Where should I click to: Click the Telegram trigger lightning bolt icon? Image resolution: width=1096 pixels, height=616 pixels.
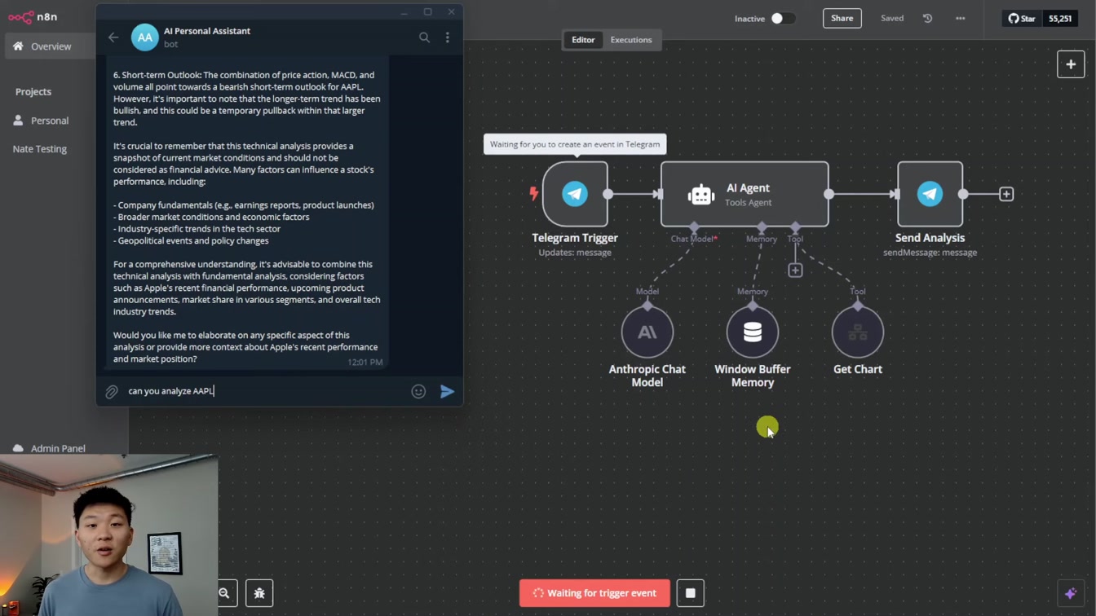534,193
